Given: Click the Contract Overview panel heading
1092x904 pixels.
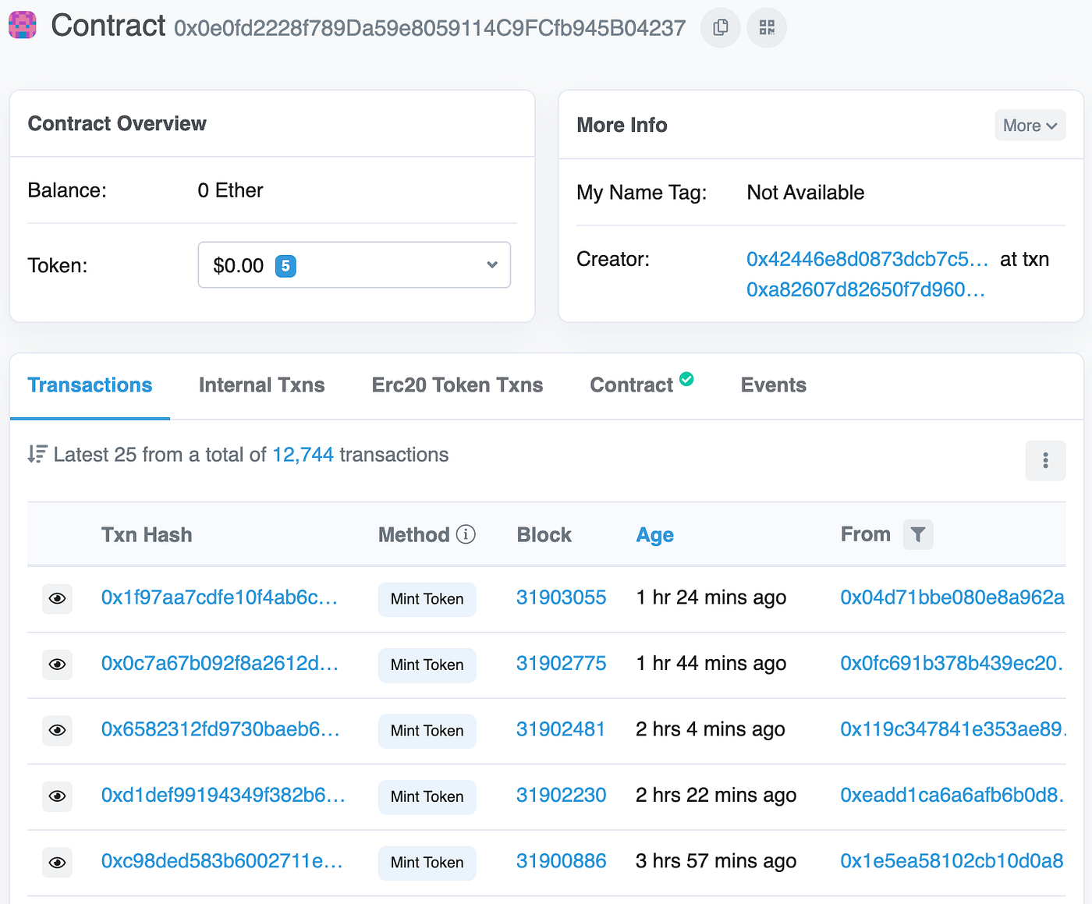Looking at the screenshot, I should point(117,124).
